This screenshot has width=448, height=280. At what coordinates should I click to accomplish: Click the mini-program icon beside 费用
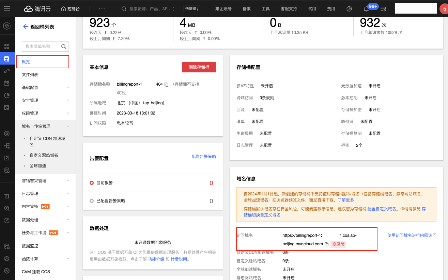click(349, 9)
